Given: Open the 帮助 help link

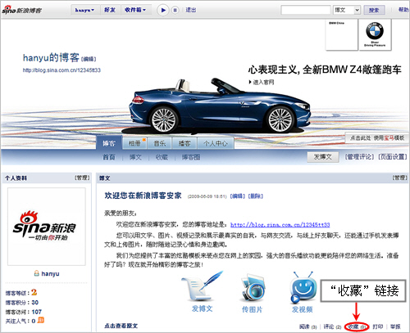Looking at the screenshot, I should [403, 10].
